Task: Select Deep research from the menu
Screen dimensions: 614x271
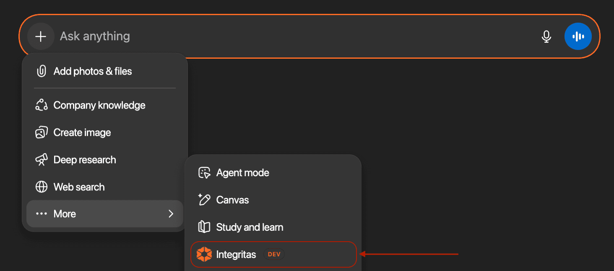Action: pos(84,159)
